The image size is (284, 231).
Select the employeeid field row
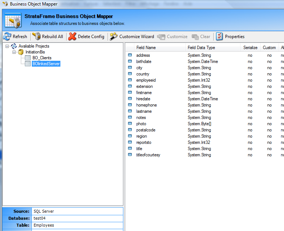146,80
